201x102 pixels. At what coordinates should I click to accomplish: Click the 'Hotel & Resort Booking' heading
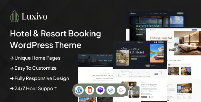click(x=56, y=34)
